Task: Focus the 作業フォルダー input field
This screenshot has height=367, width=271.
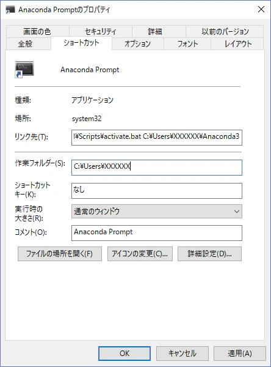Action: pyautogui.click(x=157, y=168)
